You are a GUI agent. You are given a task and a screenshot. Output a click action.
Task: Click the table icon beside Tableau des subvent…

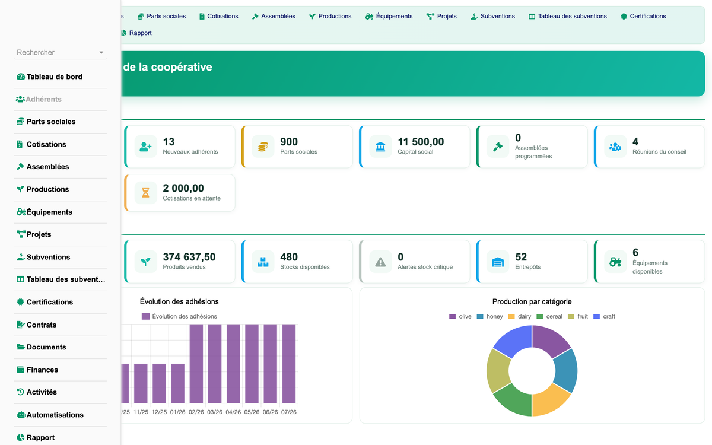tap(21, 279)
